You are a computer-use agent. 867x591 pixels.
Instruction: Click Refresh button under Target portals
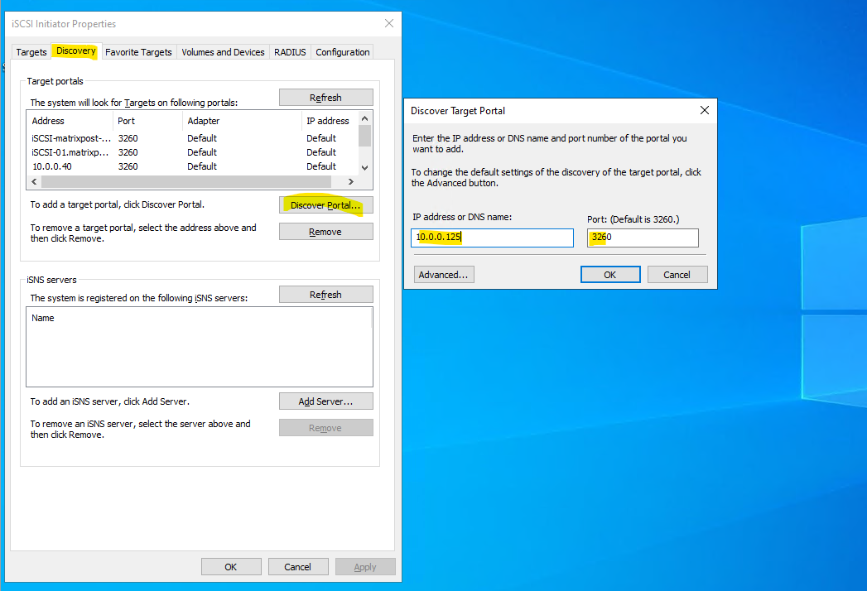[x=325, y=98]
